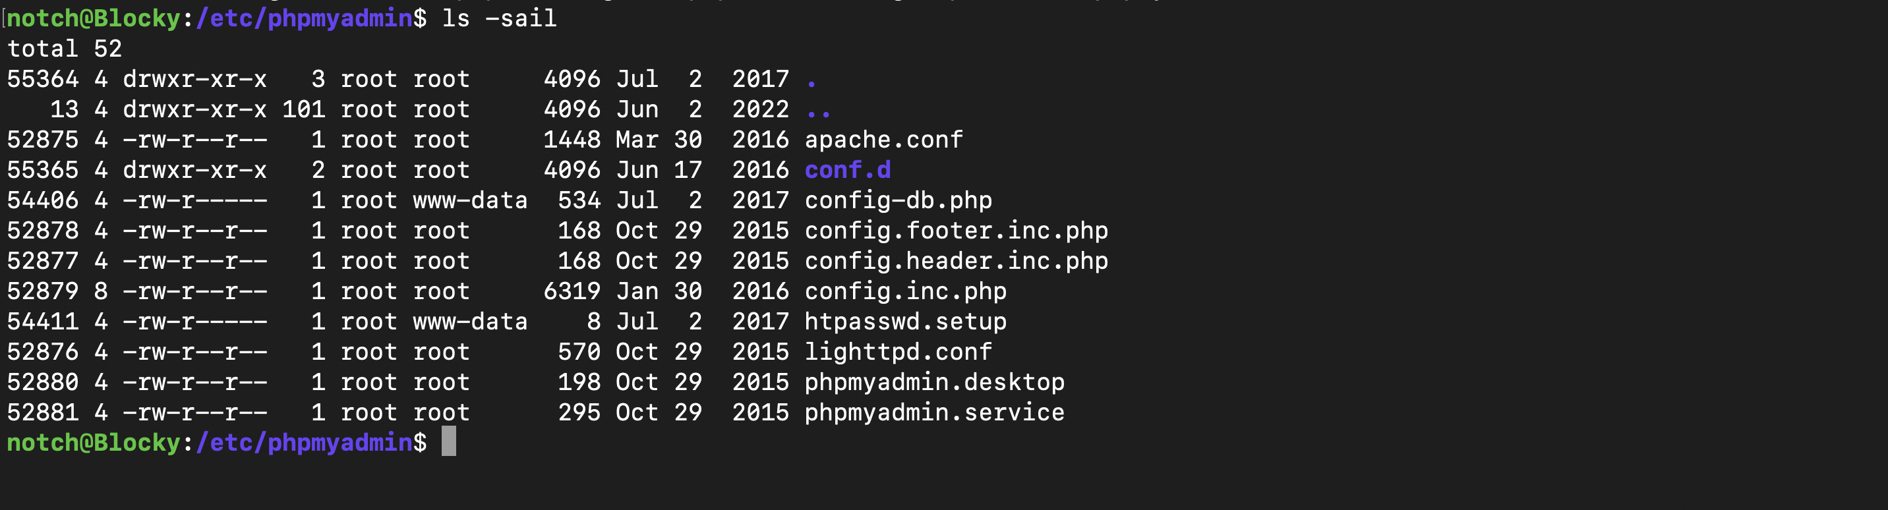Click the /etc/phpmyadmin path in top prompt

(x=304, y=18)
